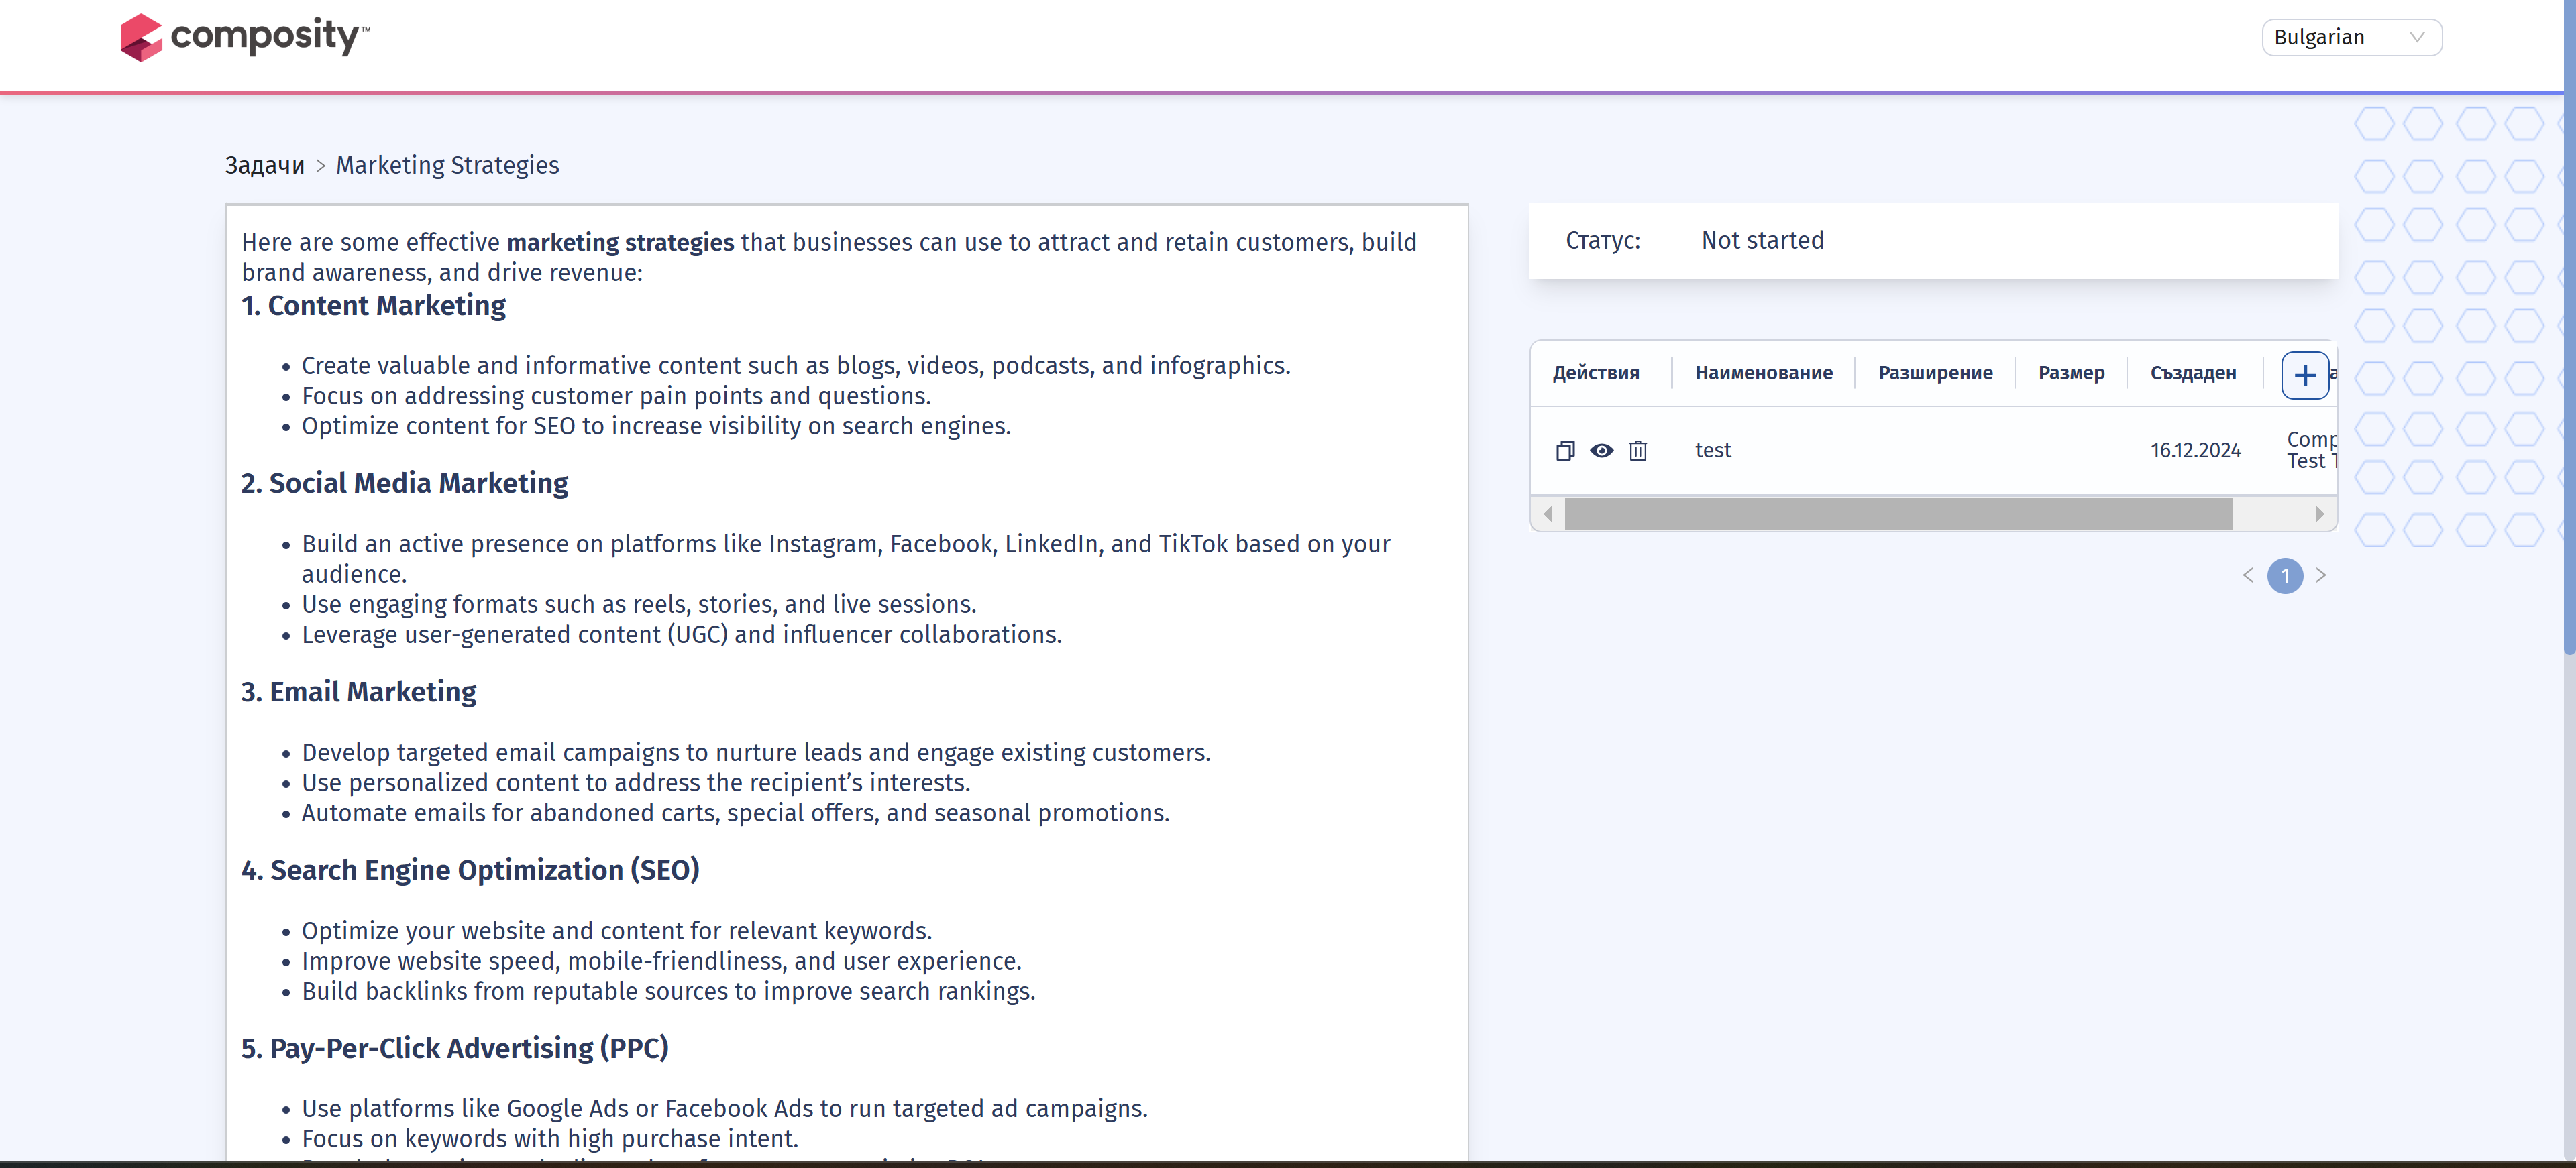Click the copy icon for the test file

pyautogui.click(x=1565, y=451)
